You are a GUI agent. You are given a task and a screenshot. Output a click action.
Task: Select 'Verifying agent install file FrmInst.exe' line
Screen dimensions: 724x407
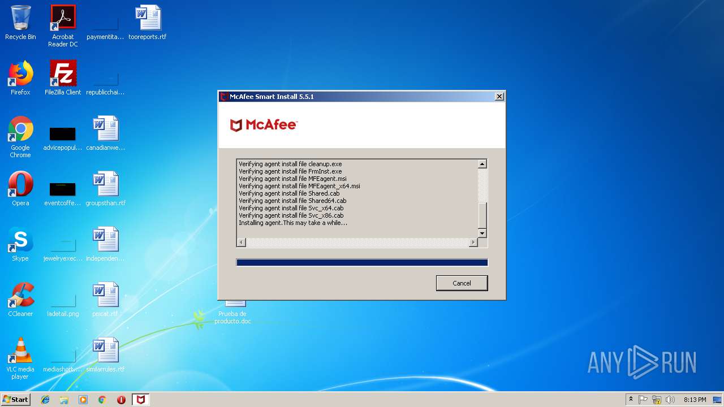point(290,171)
